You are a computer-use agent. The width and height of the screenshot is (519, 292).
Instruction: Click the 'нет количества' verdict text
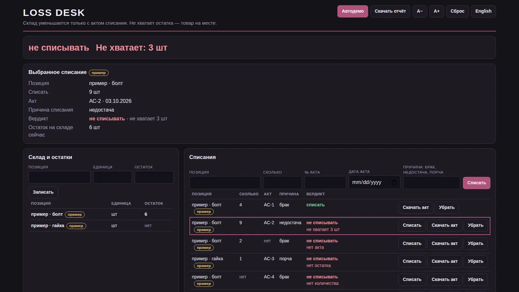point(323,283)
